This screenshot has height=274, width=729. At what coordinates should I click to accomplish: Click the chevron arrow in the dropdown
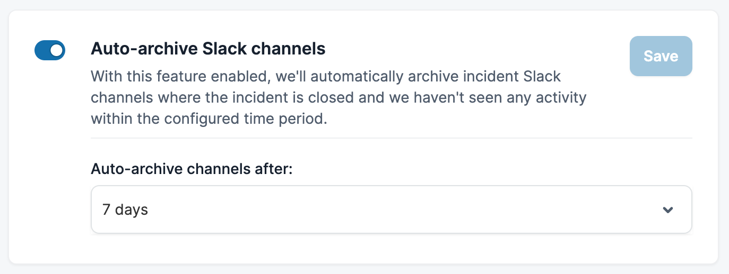668,210
